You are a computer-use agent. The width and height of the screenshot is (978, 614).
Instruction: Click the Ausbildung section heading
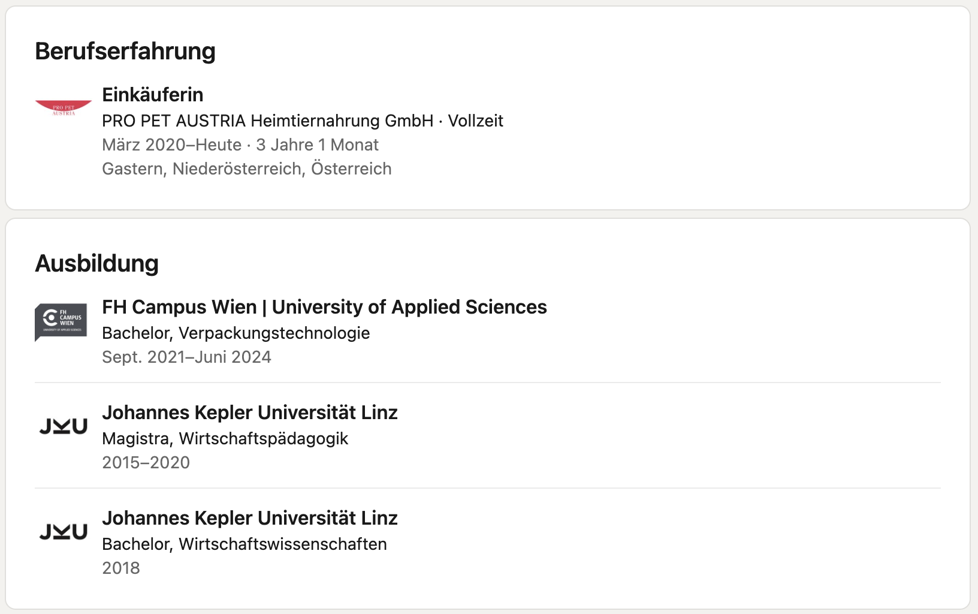pos(97,263)
